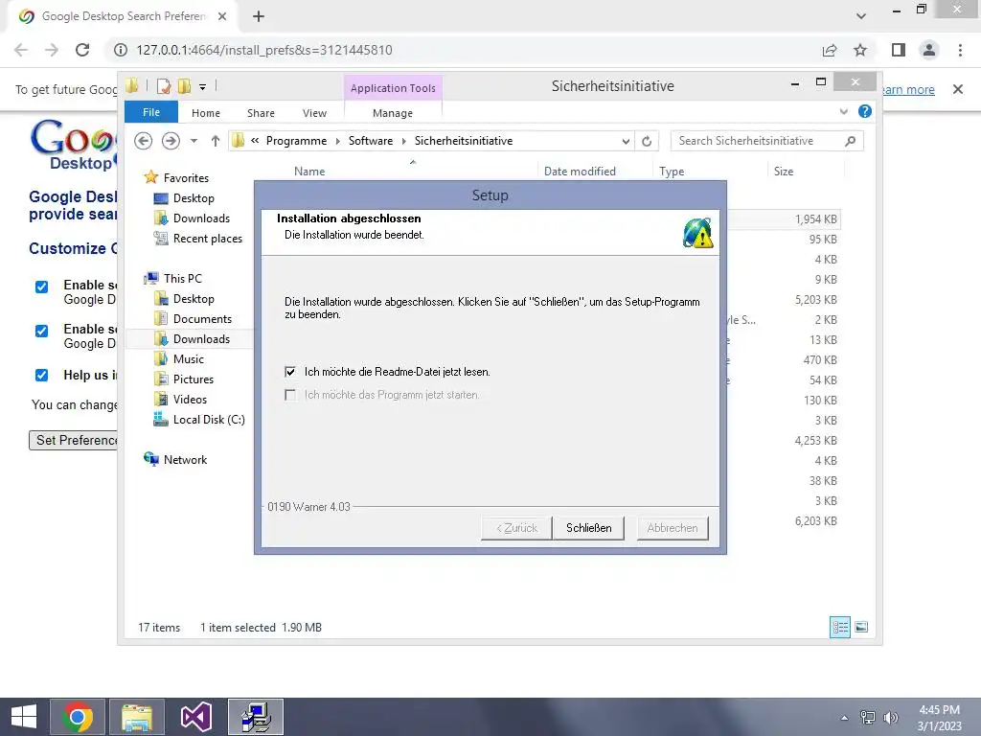Image resolution: width=981 pixels, height=736 pixels.
Task: Bookmark this page with star icon
Action: 860,50
